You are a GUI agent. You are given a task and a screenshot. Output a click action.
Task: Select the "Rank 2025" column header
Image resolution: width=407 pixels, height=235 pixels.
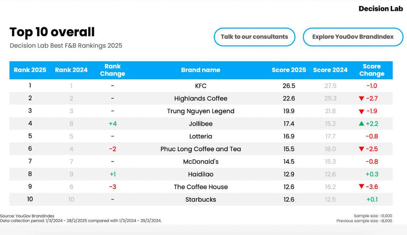point(30,70)
